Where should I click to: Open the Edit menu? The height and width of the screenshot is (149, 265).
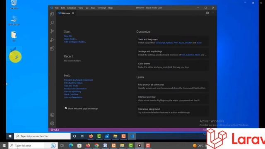click(x=63, y=8)
